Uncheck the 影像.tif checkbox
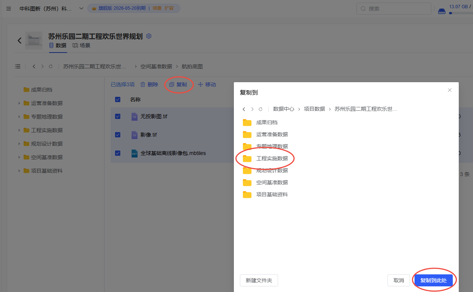 [x=118, y=135]
